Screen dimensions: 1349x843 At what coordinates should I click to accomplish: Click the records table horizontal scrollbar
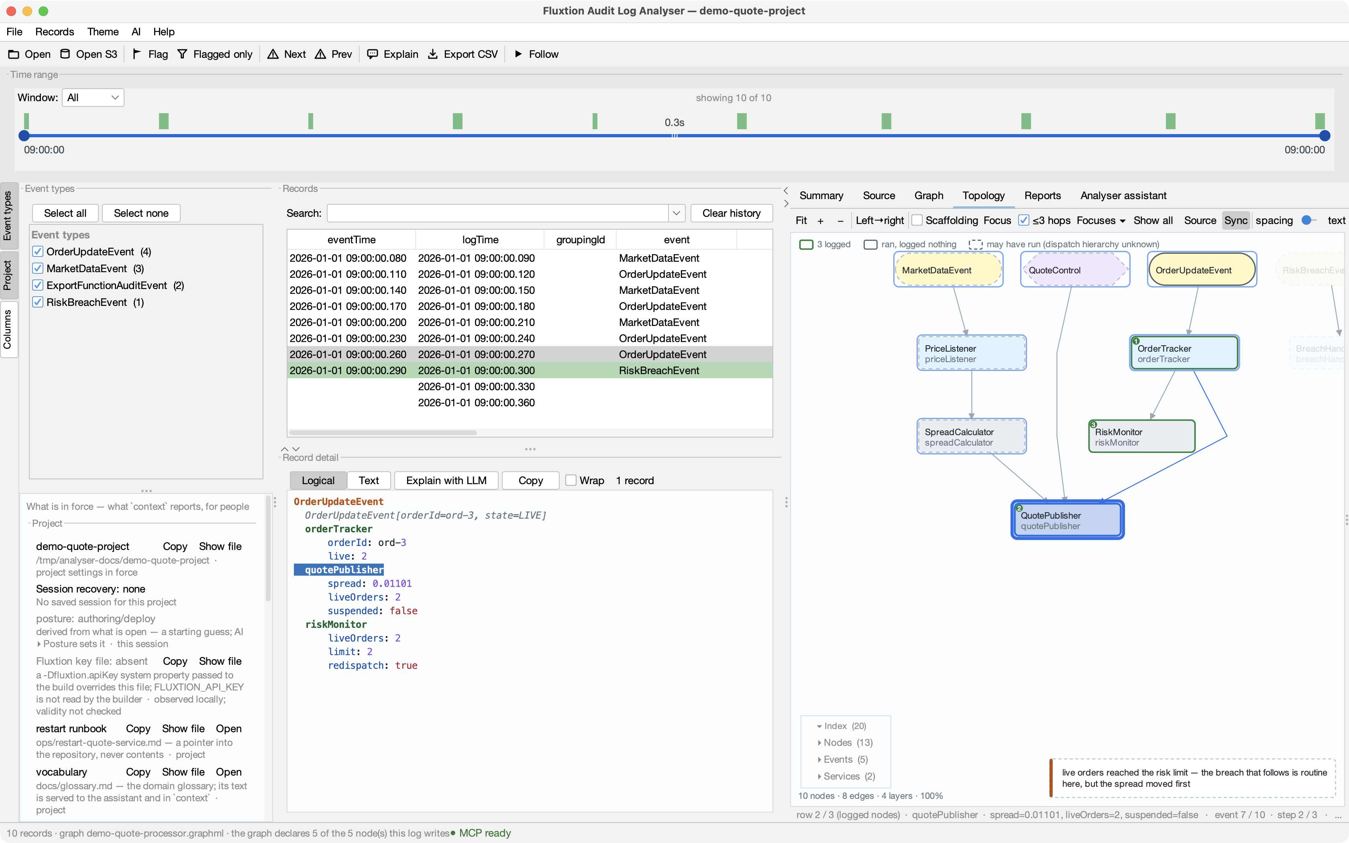tap(383, 433)
